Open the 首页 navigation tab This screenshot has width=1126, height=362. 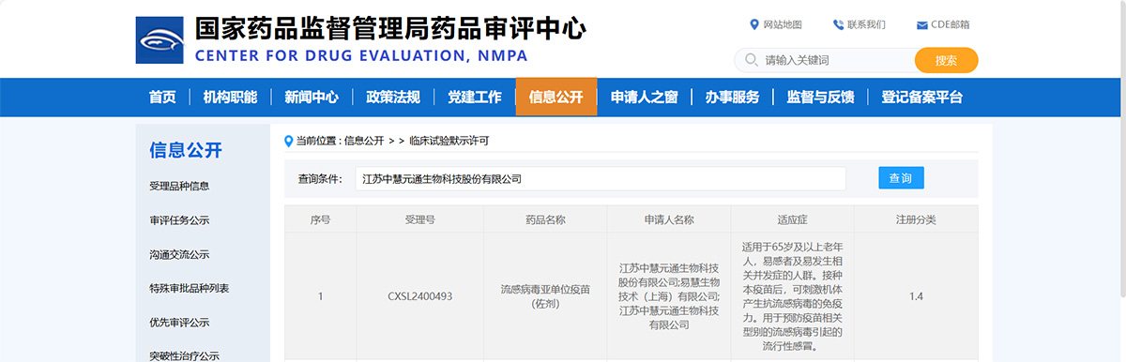[x=162, y=97]
